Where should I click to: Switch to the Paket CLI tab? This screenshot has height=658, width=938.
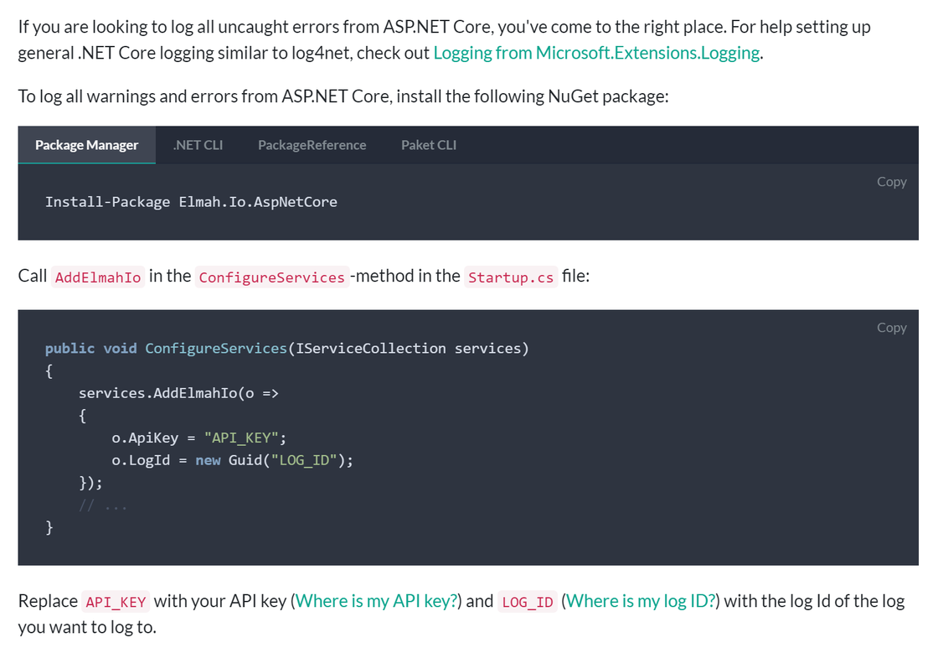click(x=428, y=145)
